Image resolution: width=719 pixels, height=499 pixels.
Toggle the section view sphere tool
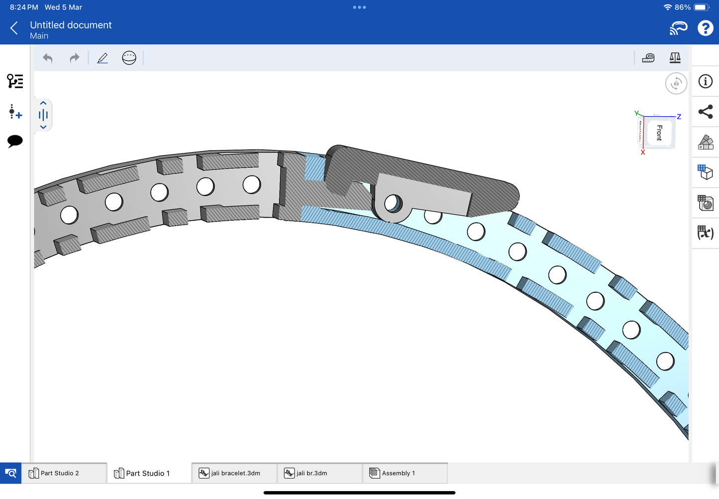tap(129, 58)
